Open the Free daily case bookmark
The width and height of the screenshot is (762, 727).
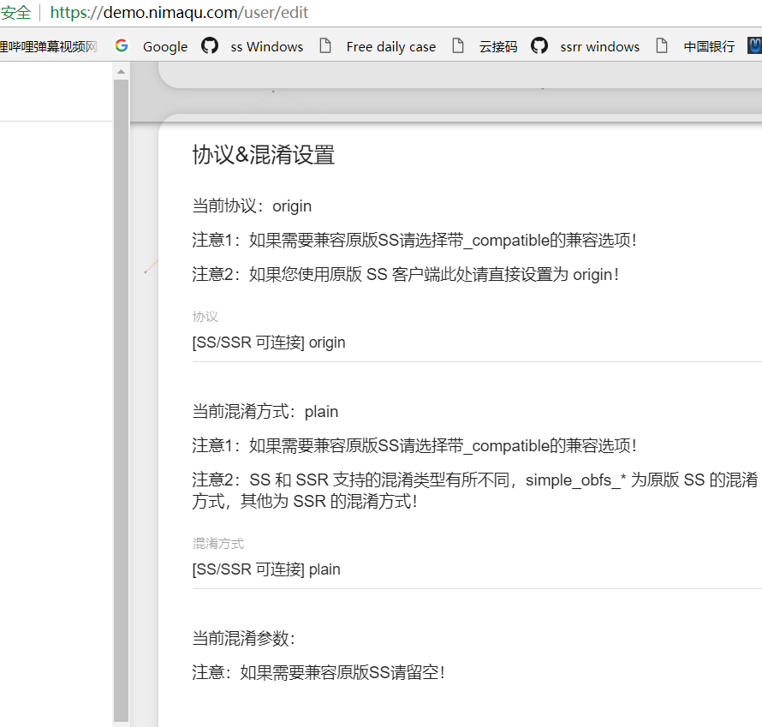(x=391, y=46)
